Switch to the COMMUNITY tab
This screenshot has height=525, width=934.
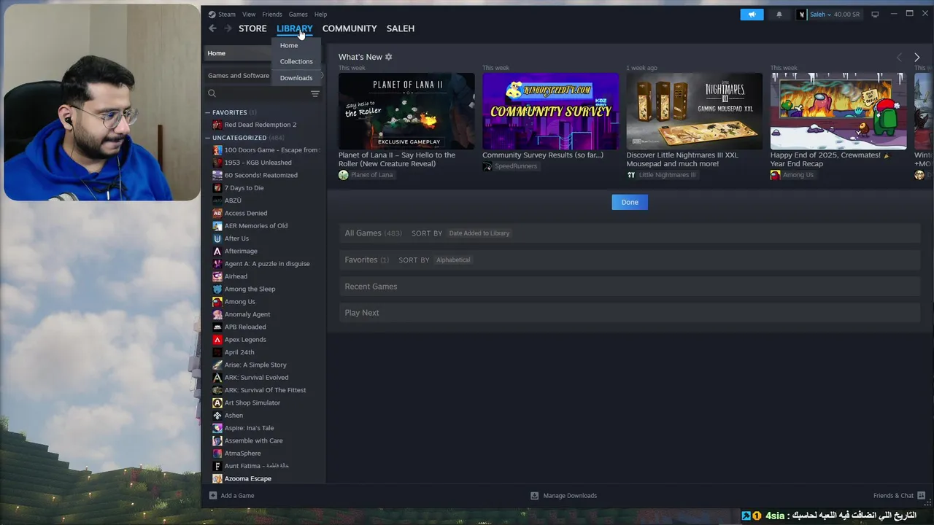[x=350, y=28]
